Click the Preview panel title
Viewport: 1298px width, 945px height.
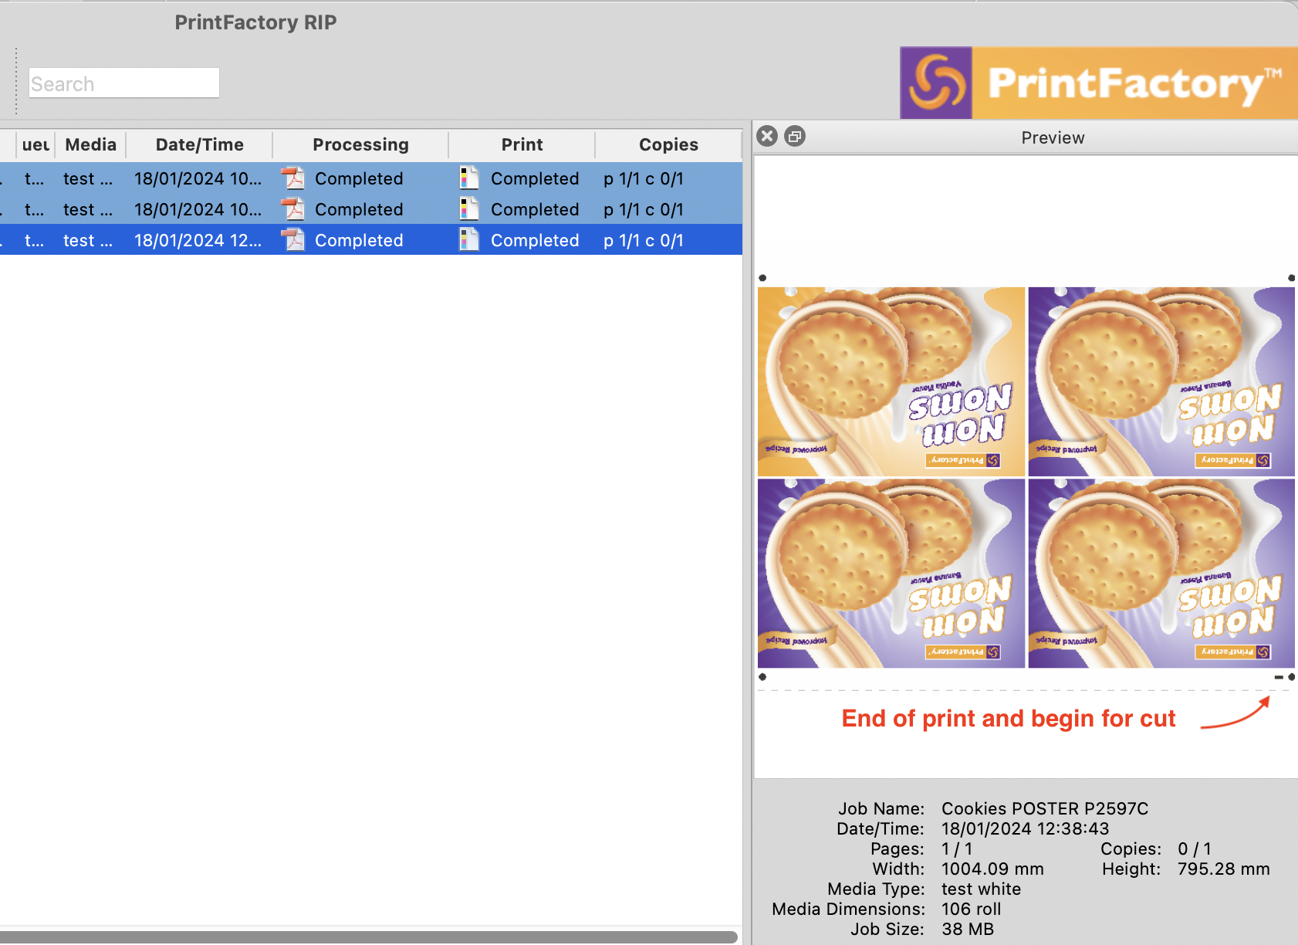coord(1053,137)
